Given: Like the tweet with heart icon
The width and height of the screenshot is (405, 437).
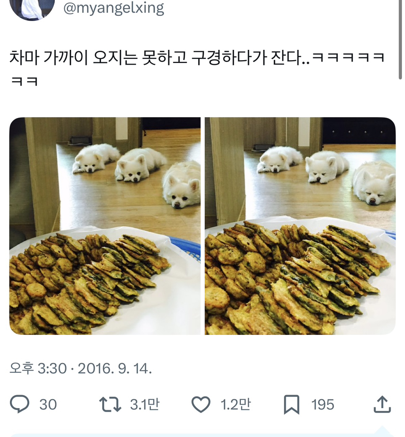Looking at the screenshot, I should (201, 405).
